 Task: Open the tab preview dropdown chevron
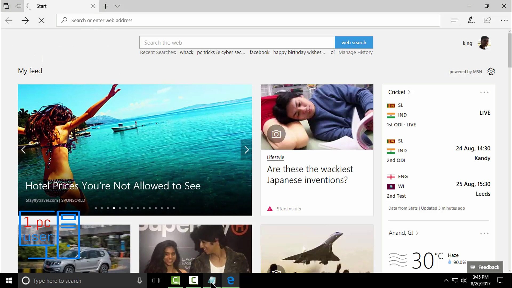tap(117, 6)
